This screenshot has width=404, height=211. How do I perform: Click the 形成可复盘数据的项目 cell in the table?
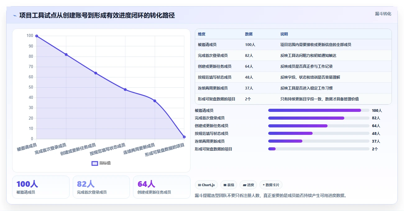216,99
